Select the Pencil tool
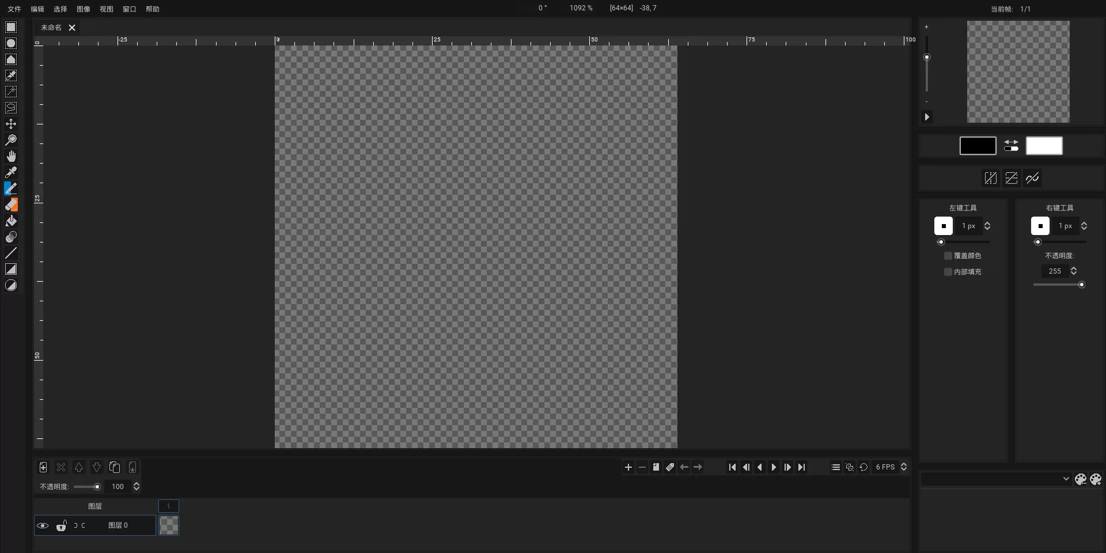The width and height of the screenshot is (1106, 553). click(11, 188)
